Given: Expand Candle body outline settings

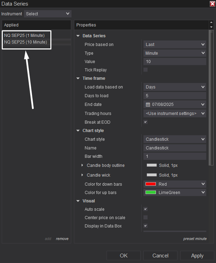Looking at the screenshot, I should coord(82,165).
